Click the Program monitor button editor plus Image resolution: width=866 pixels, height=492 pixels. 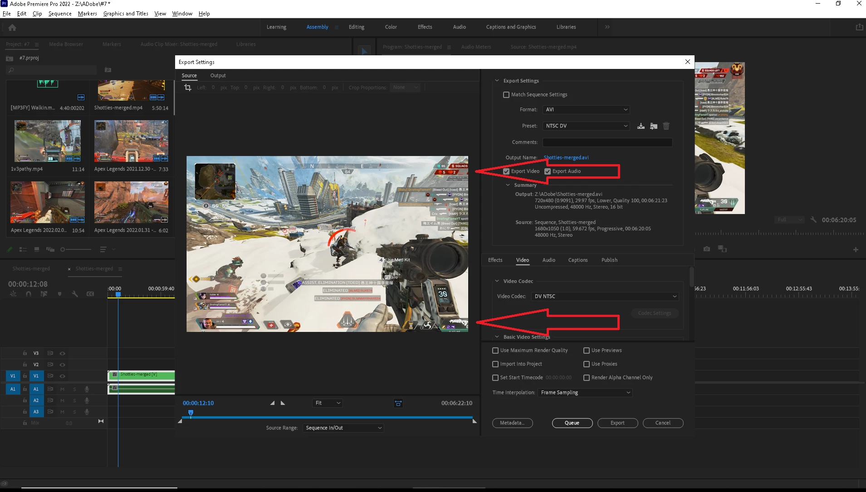point(856,249)
